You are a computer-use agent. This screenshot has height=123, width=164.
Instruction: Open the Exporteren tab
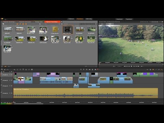(x=129, y=19)
